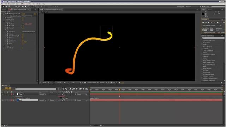Open File menu

point(2,4)
